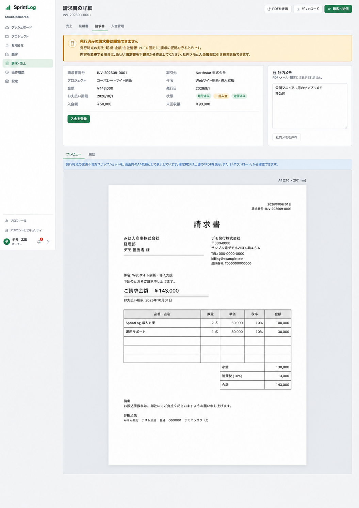Save with 社内メモを保存 button
The image size is (359, 508).
pyautogui.click(x=287, y=137)
